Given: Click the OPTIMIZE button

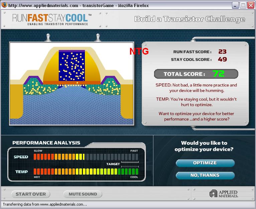Looking at the screenshot, I should click(205, 163).
